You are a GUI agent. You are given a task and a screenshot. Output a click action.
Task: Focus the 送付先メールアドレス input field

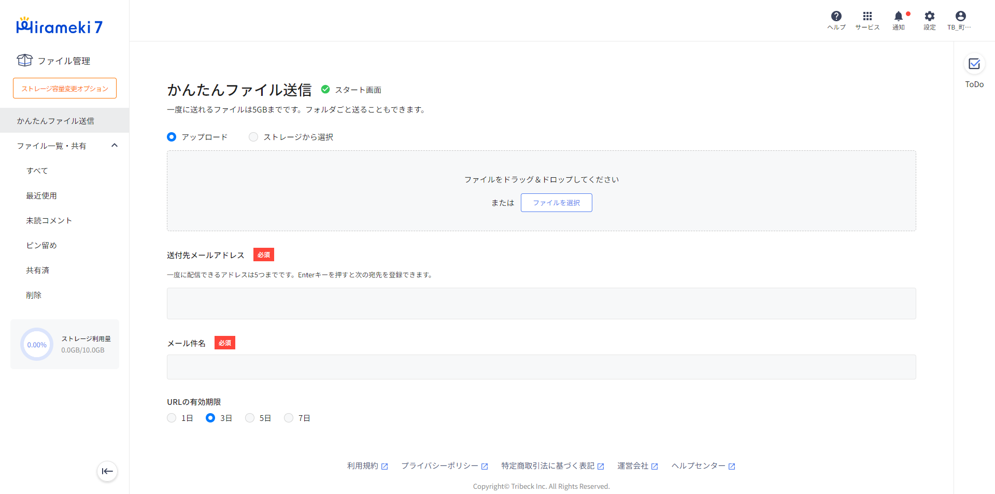541,303
